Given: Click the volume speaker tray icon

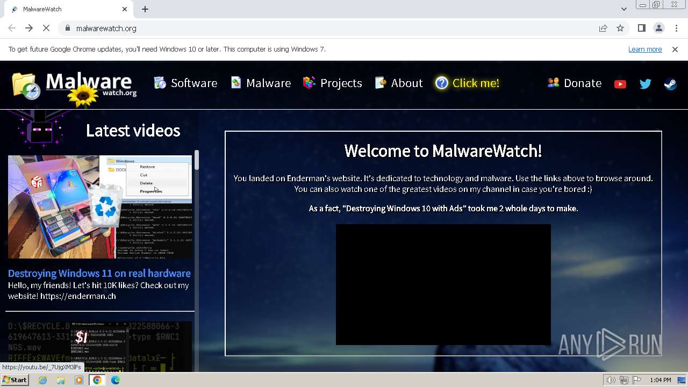Looking at the screenshot, I should [611, 380].
